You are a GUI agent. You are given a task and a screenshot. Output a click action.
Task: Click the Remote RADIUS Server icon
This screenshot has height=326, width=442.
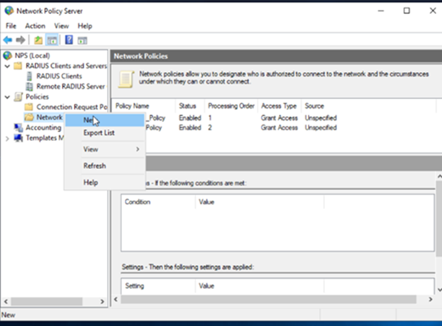coord(29,87)
